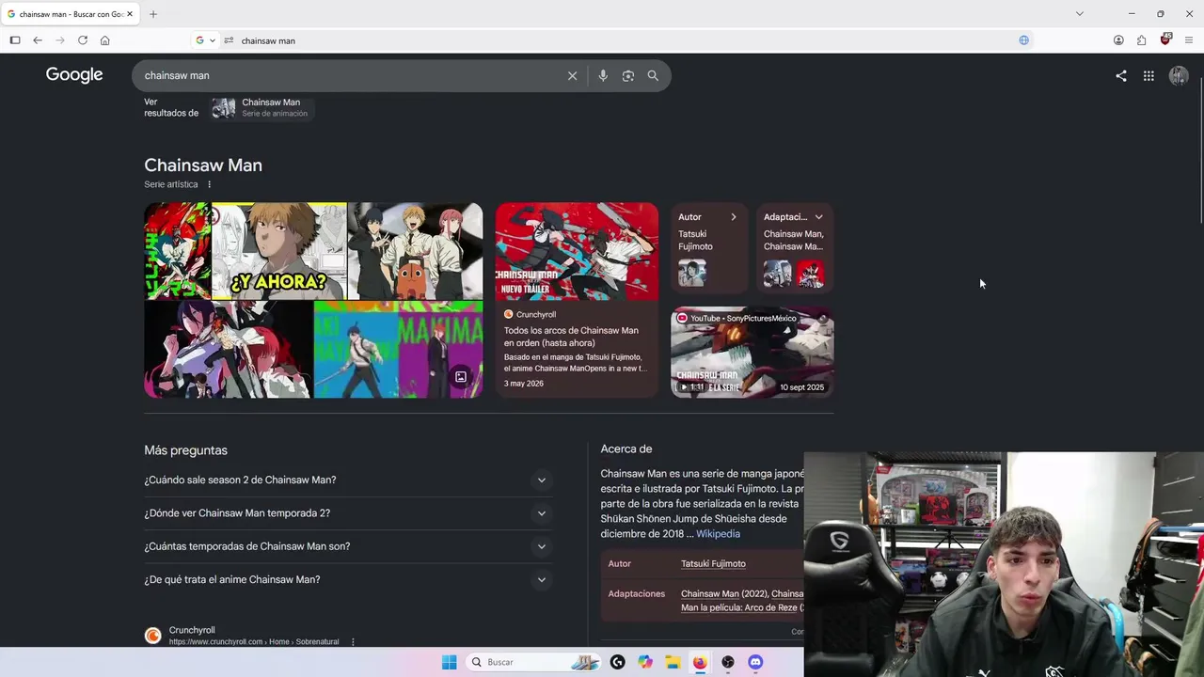Screen dimensions: 1204x677
Task: Open the Chainsaw Man (2022) adaptation link
Action: pos(723,594)
